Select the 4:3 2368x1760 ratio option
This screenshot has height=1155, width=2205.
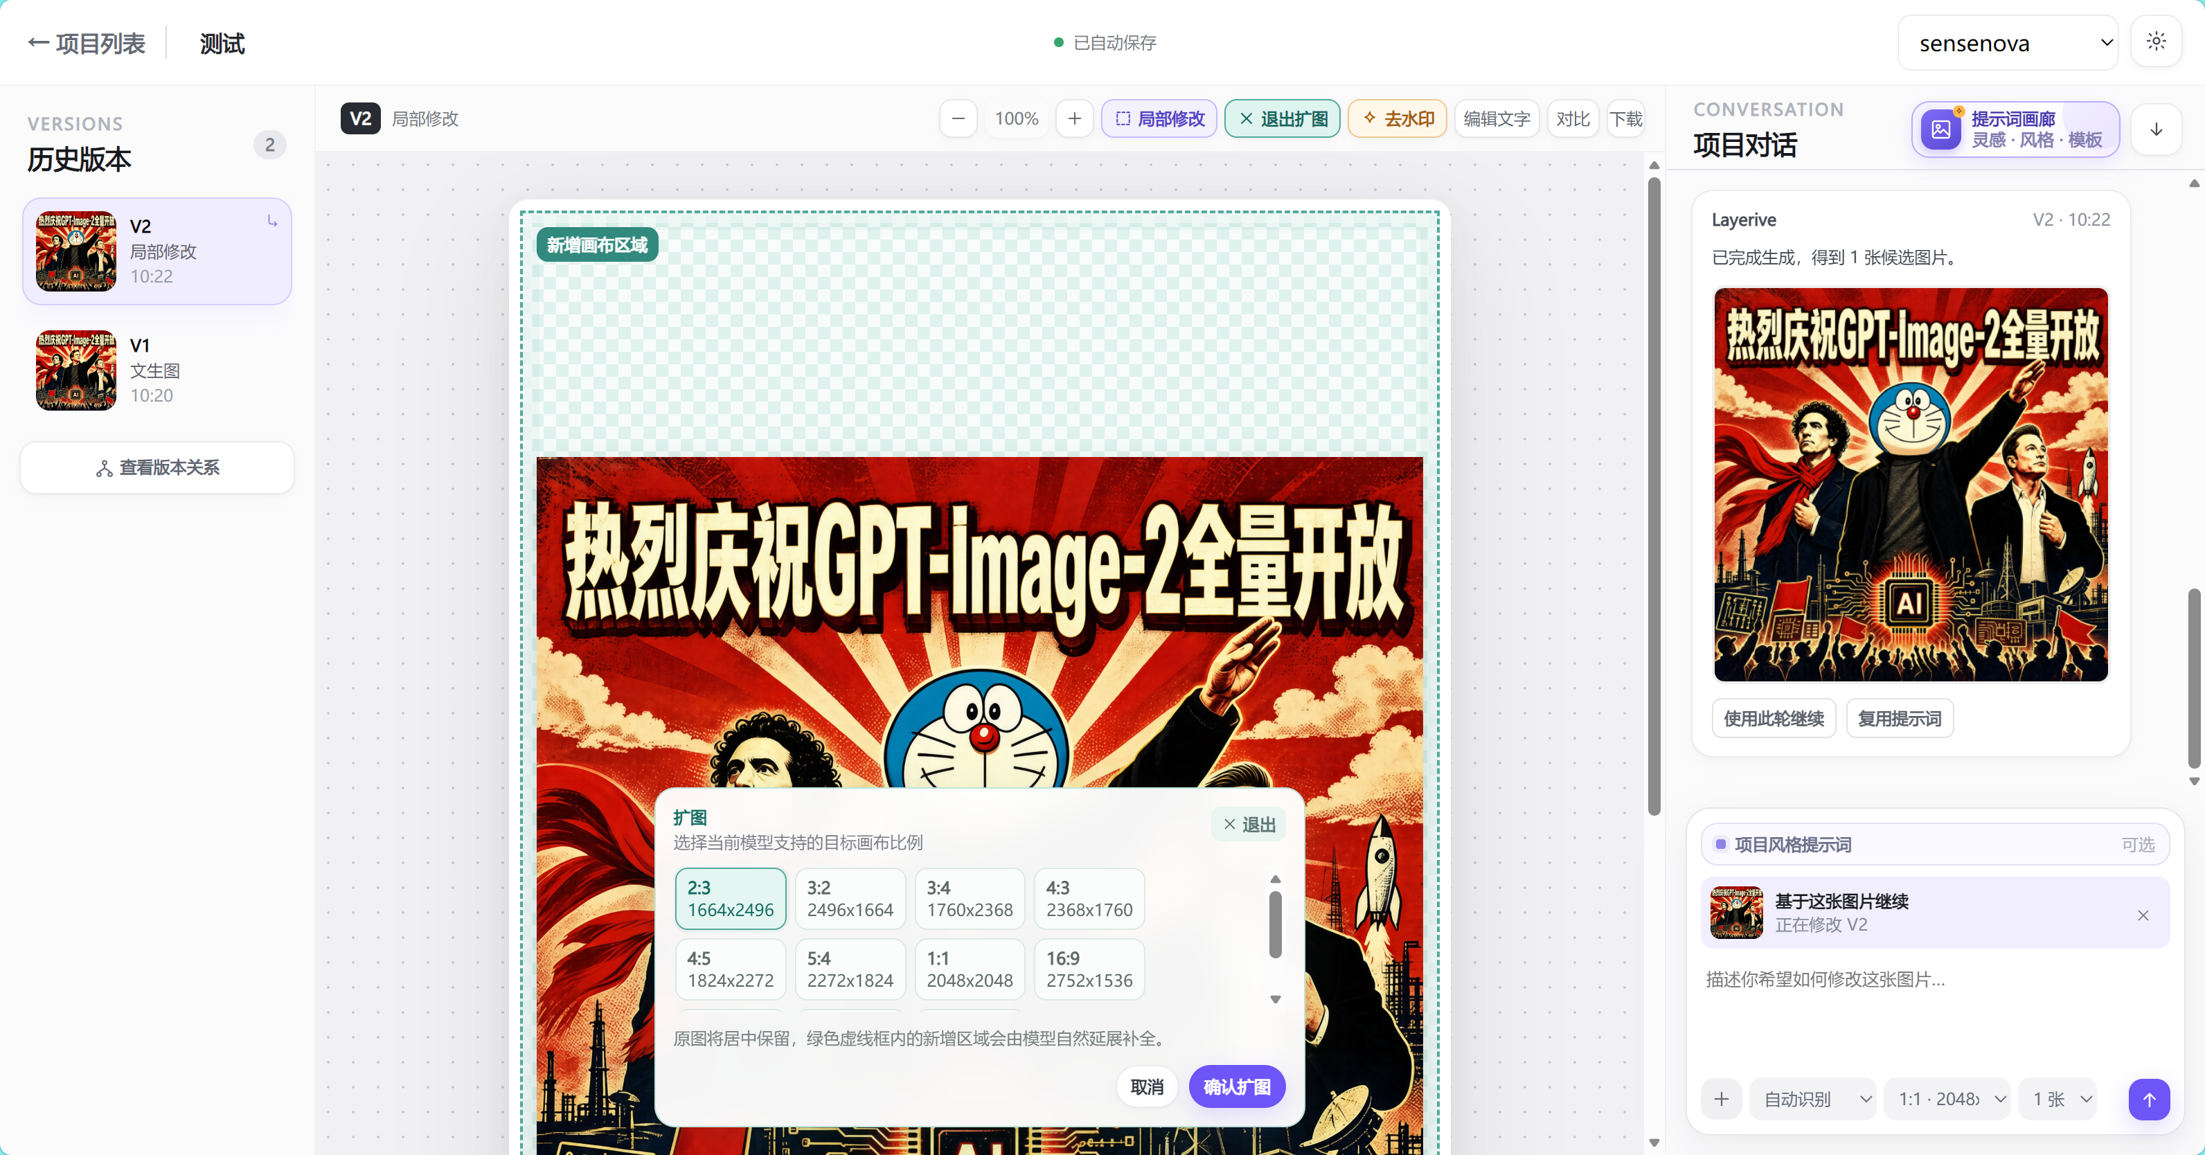tap(1089, 898)
